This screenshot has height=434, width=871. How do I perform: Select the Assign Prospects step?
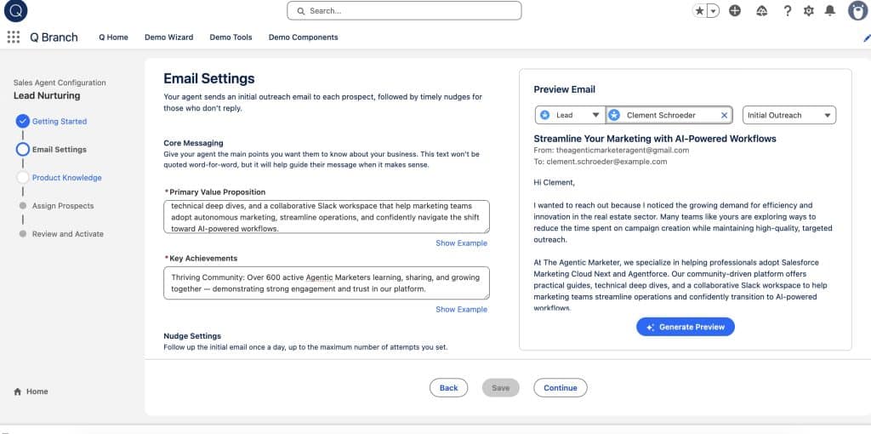(63, 206)
